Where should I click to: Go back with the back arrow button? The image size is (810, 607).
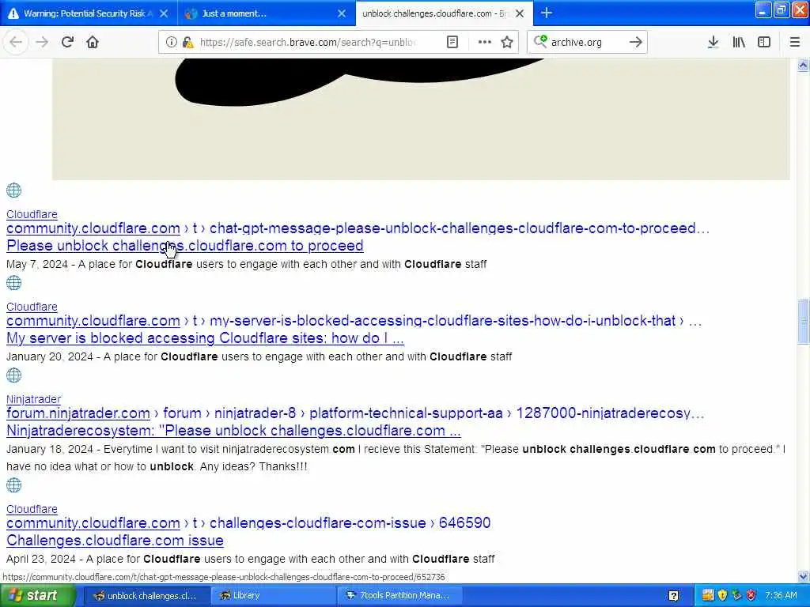[16, 43]
